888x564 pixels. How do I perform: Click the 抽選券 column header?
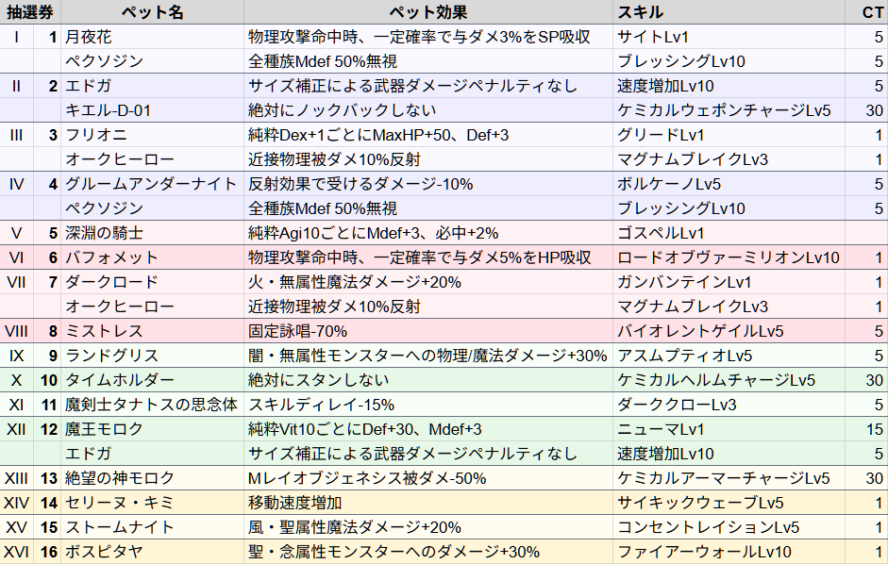click(30, 12)
